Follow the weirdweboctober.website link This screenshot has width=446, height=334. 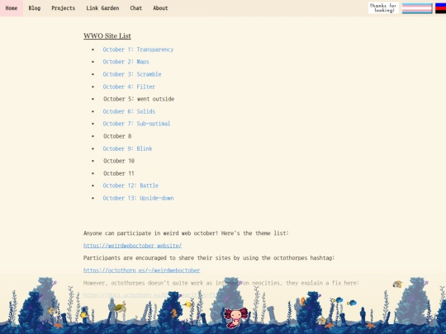click(x=132, y=246)
